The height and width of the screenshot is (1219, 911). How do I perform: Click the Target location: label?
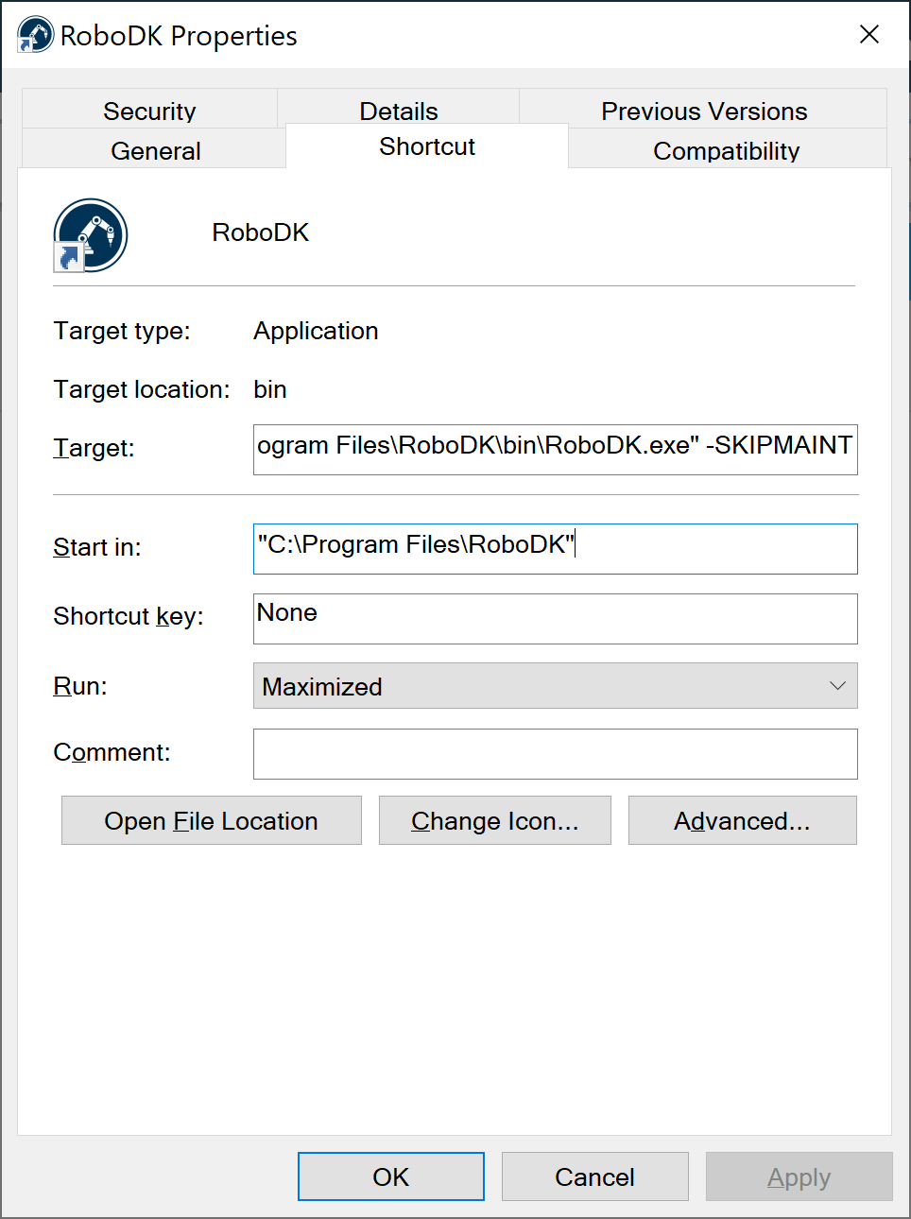point(142,389)
